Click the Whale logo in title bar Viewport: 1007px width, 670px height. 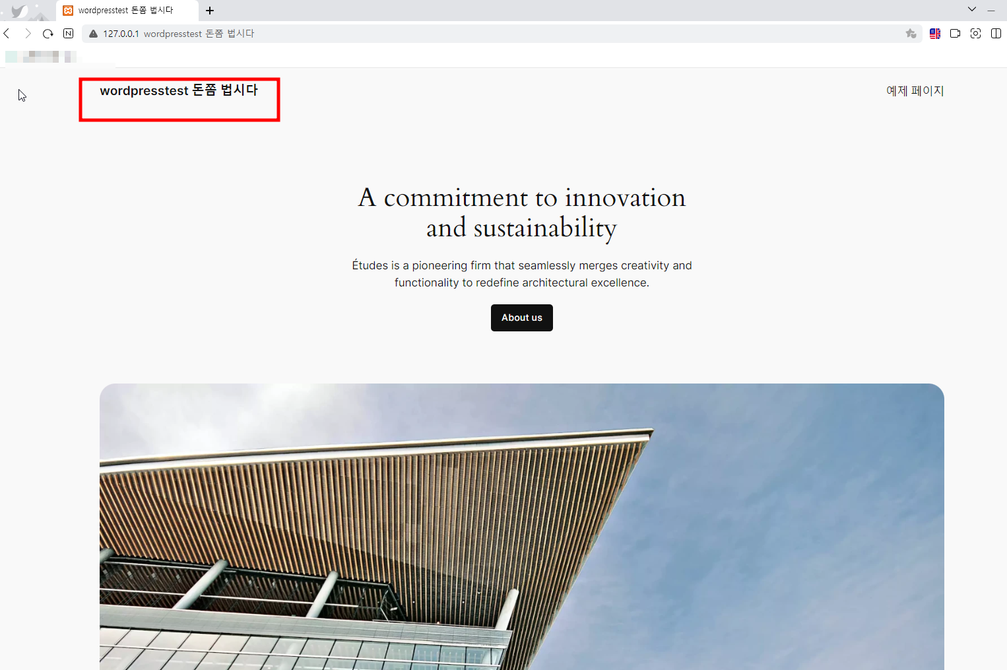tap(20, 11)
